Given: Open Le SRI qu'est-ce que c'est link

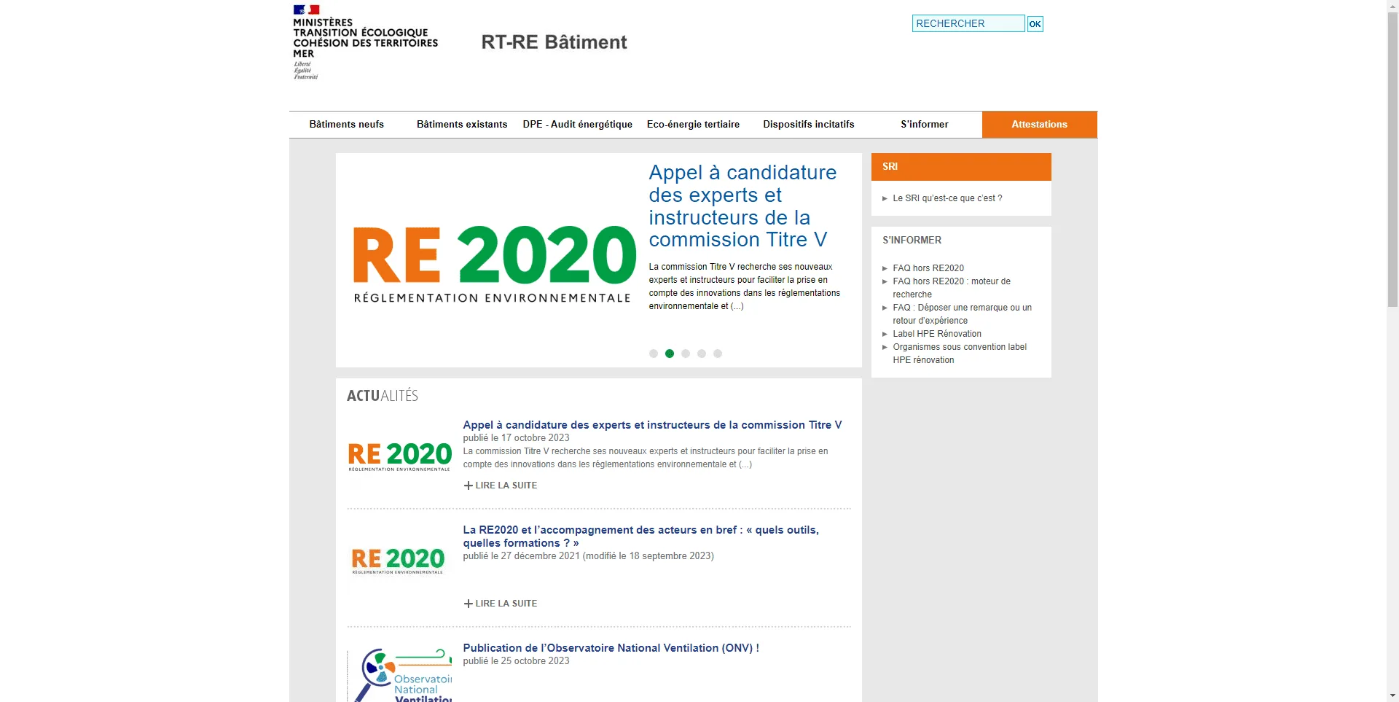Looking at the screenshot, I should click(x=947, y=198).
